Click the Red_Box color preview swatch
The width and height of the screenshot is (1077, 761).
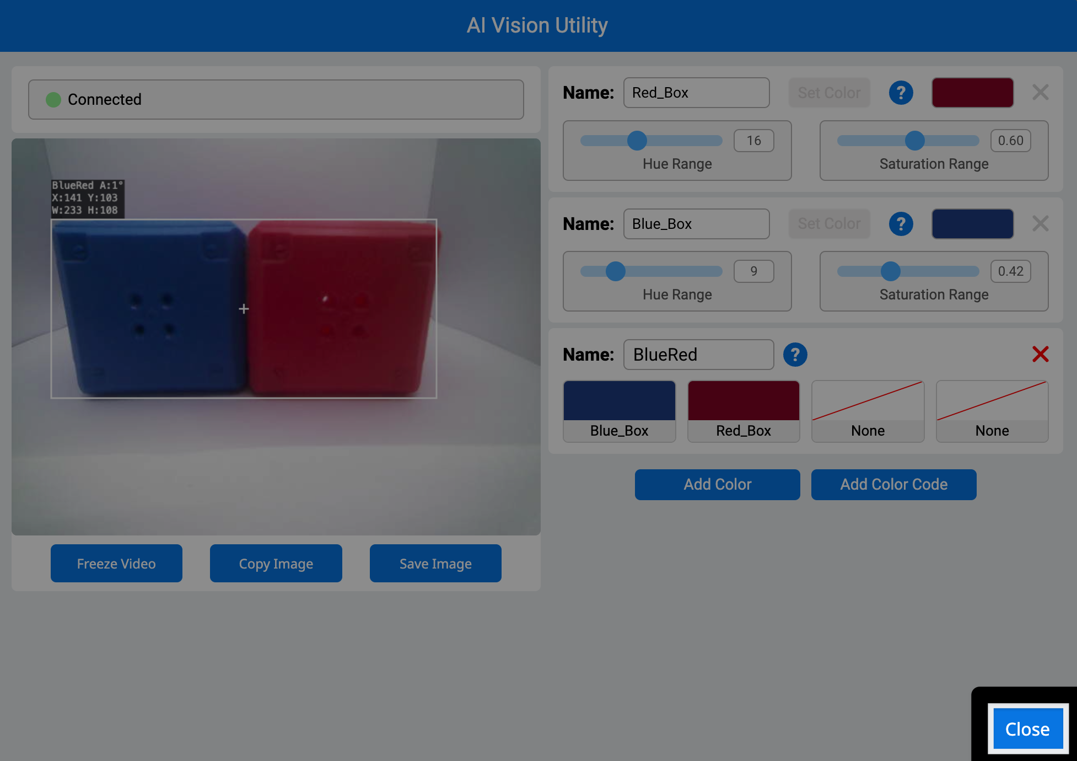click(x=972, y=92)
